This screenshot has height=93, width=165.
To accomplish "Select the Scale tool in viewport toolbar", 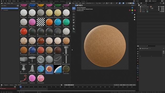I will (x=74, y=20).
